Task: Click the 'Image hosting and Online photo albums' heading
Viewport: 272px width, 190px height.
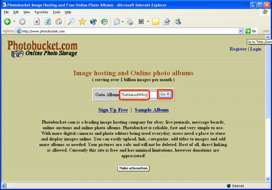Action: [133, 73]
